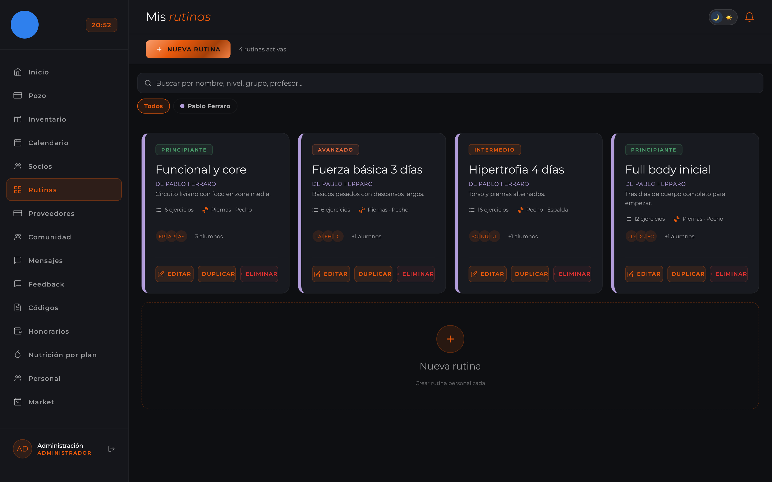Delete Fuerza básica 3 días routine
772x482 pixels.
click(x=416, y=274)
